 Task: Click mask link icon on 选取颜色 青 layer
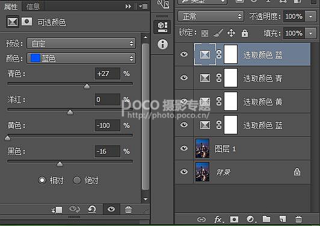tap(219, 78)
